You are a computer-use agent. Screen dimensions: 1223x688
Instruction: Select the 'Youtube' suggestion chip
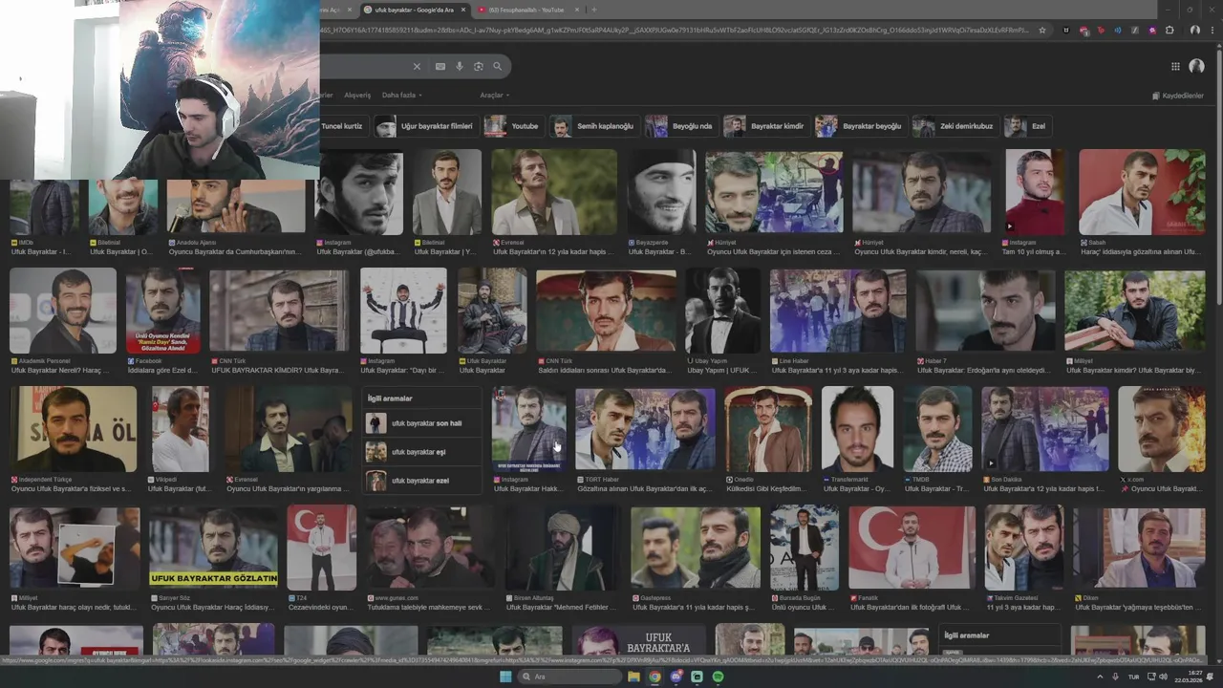click(513, 126)
